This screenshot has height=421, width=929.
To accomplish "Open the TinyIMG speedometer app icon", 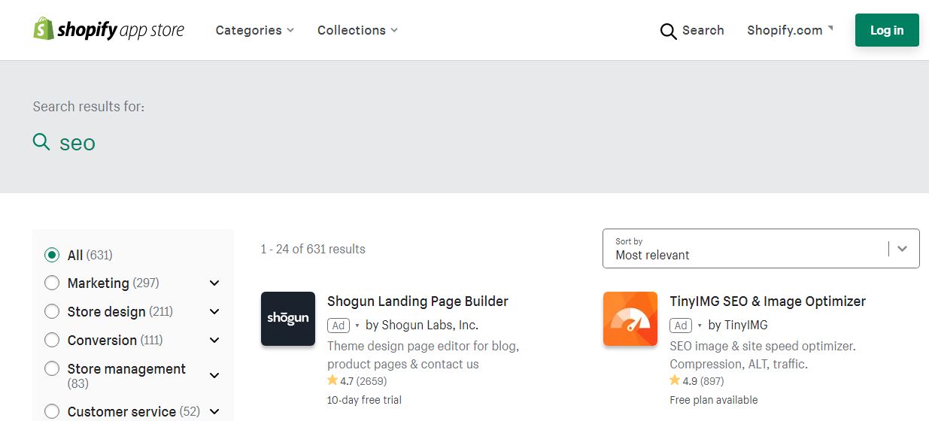I will click(630, 319).
